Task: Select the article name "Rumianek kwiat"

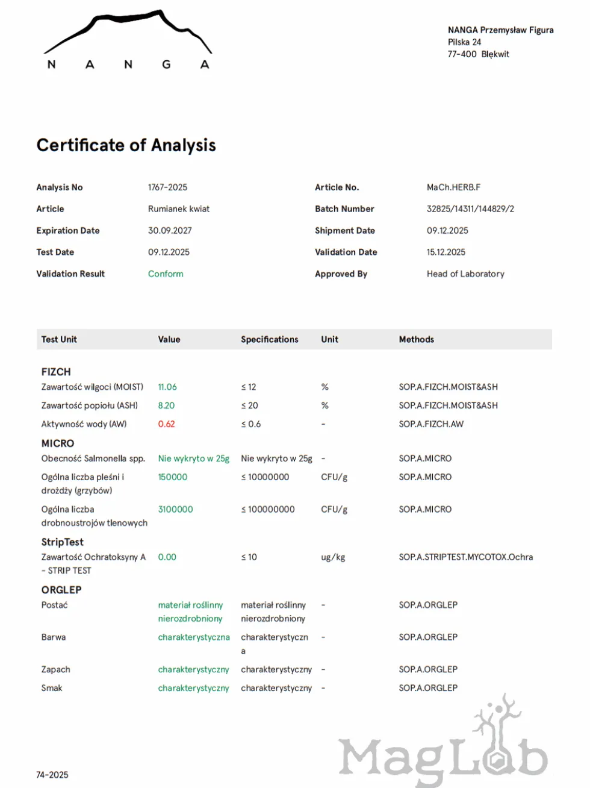Action: (179, 209)
